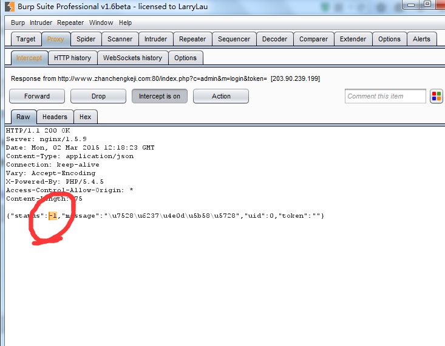445x346 pixels.
Task: Click the response URL info line
Action: click(x=166, y=79)
